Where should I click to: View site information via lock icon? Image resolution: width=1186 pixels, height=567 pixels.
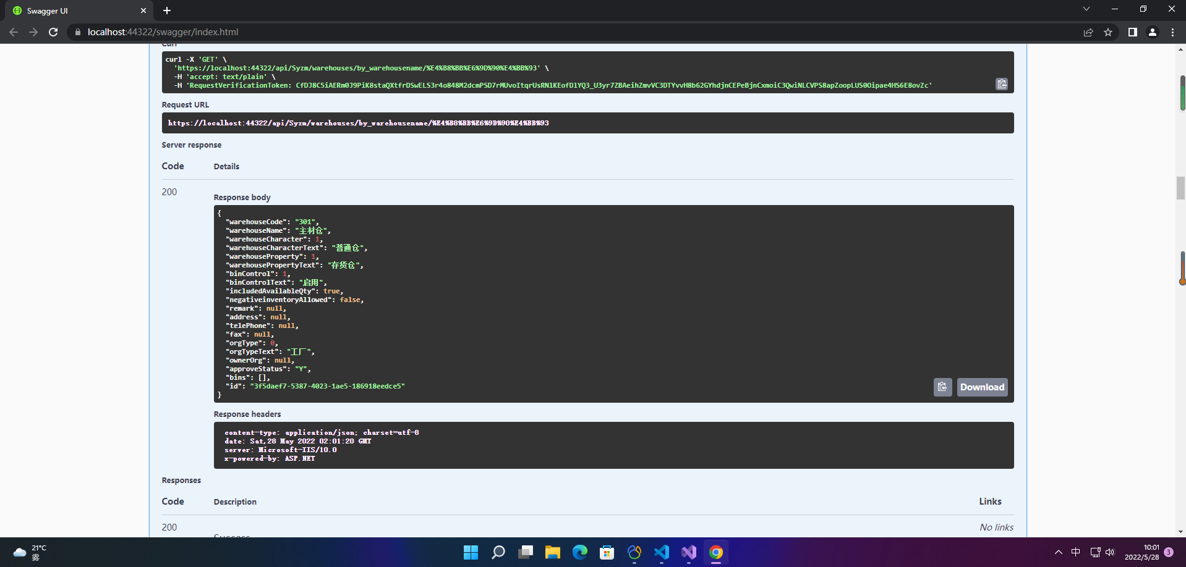(x=77, y=32)
